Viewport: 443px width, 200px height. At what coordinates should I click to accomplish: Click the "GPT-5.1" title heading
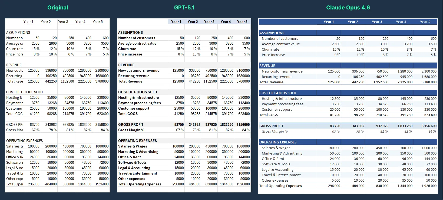(x=184, y=8)
